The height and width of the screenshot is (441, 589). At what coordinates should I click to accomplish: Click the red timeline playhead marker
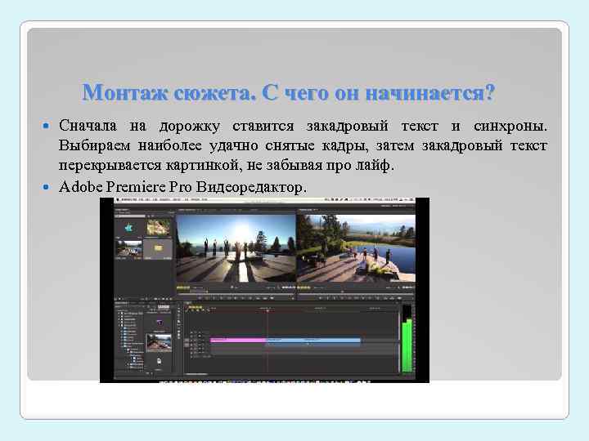(268, 310)
